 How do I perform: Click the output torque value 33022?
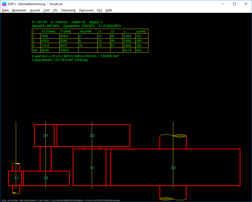coord(64,50)
